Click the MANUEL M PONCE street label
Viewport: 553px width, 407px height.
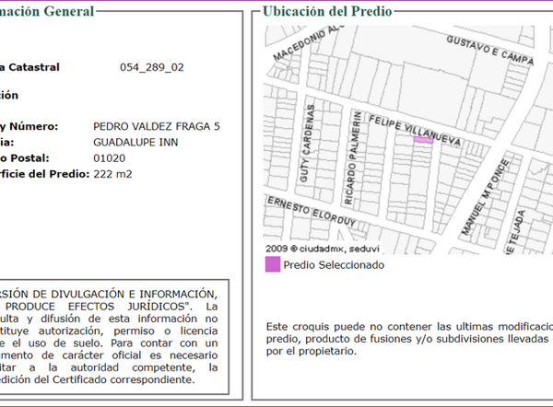486,197
